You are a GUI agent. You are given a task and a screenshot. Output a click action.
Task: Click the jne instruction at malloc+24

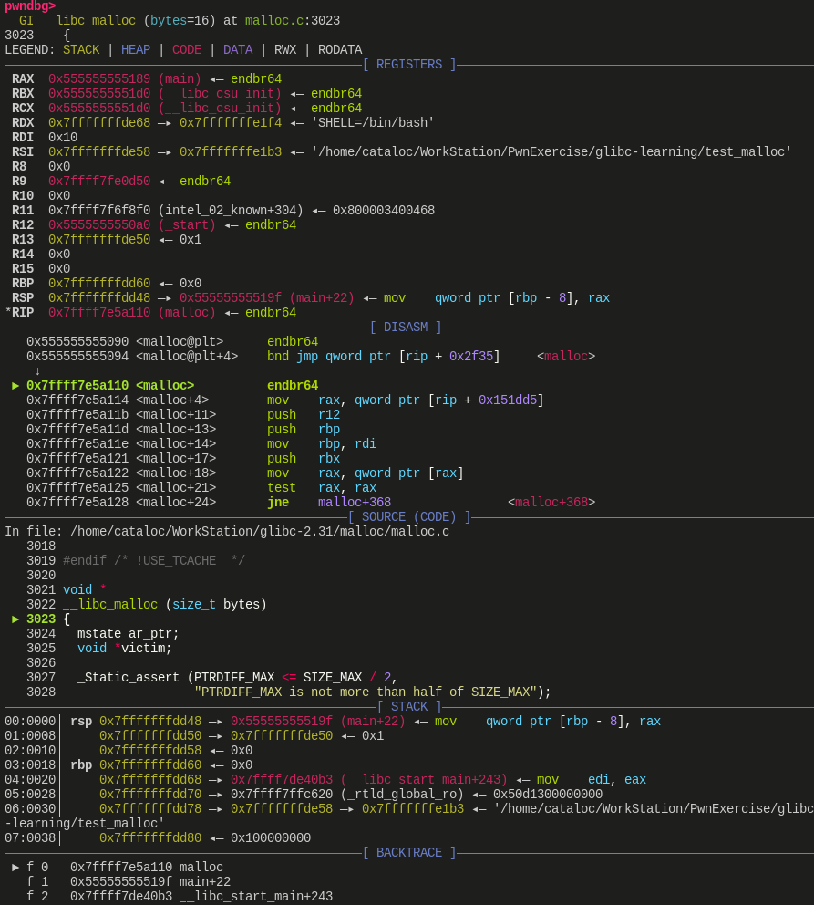coord(278,503)
